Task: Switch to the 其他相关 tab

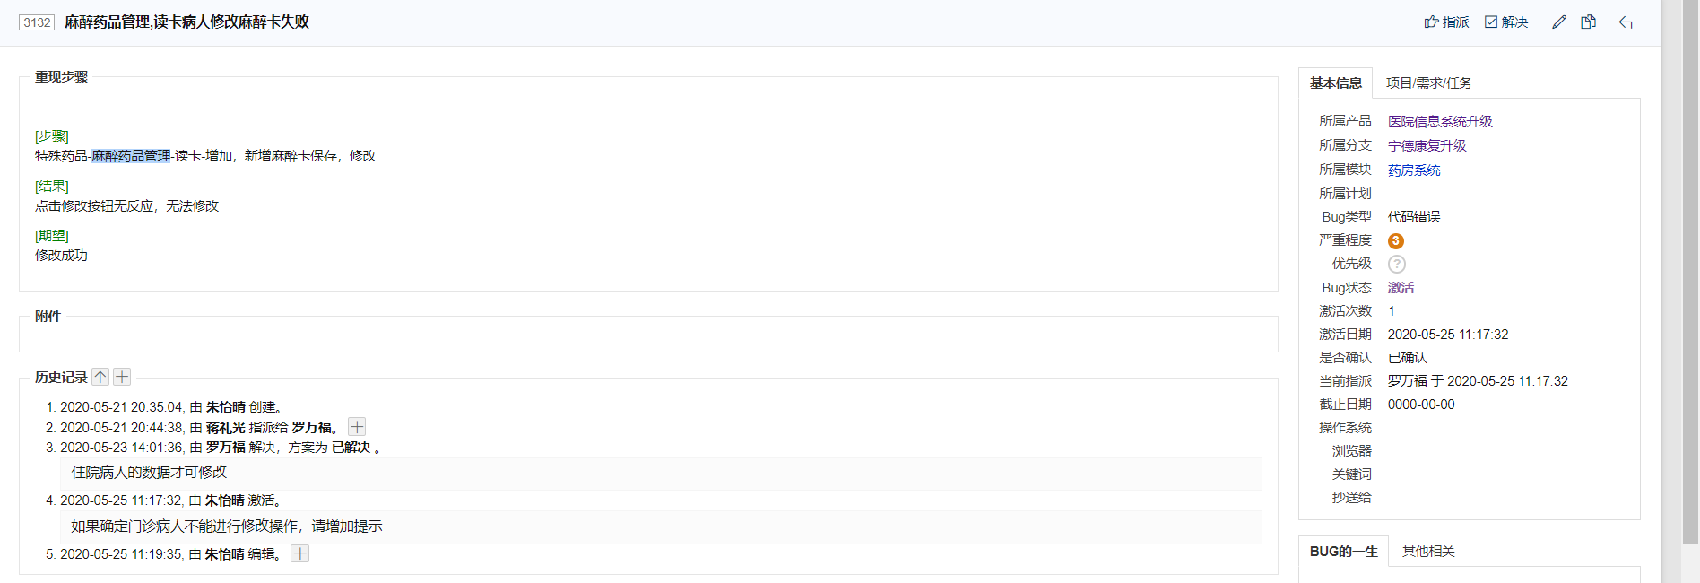Action: (x=1428, y=552)
